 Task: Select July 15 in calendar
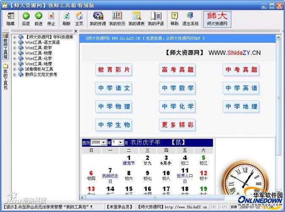(129, 190)
